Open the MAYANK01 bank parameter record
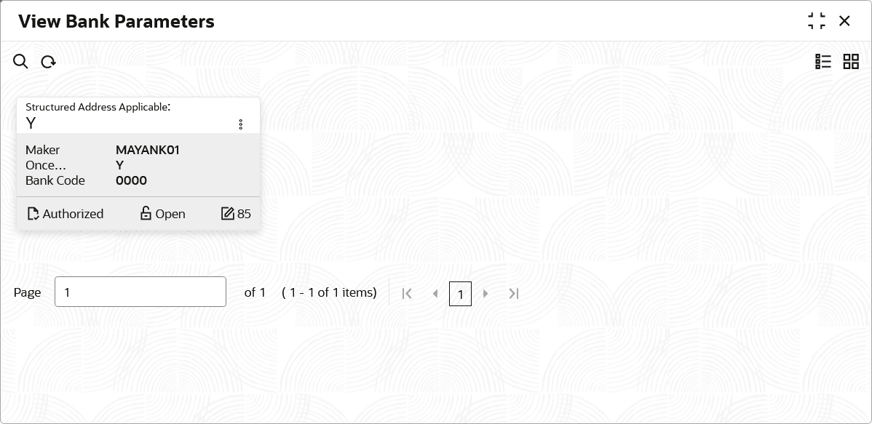Viewport: 872px width, 424px height. tap(138, 164)
